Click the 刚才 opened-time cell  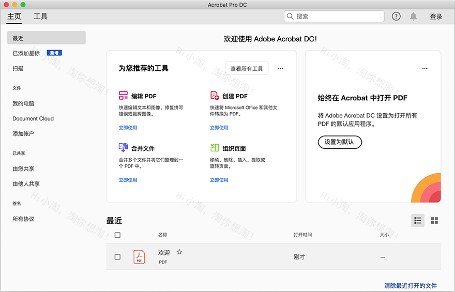299,257
